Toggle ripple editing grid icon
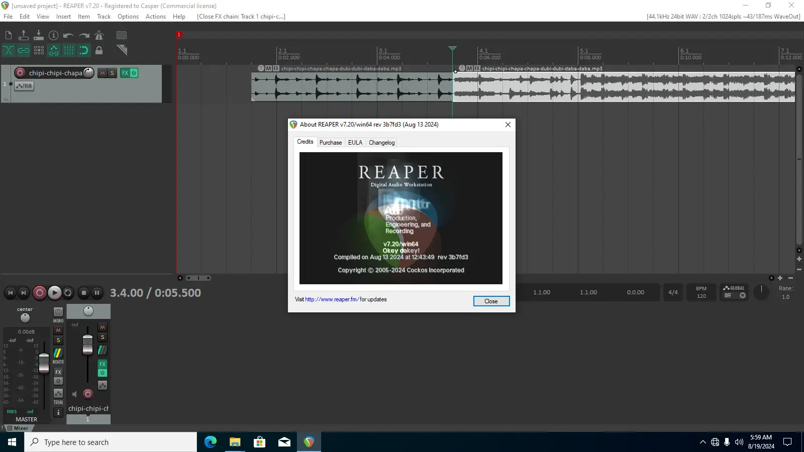The width and height of the screenshot is (804, 452). (x=39, y=50)
